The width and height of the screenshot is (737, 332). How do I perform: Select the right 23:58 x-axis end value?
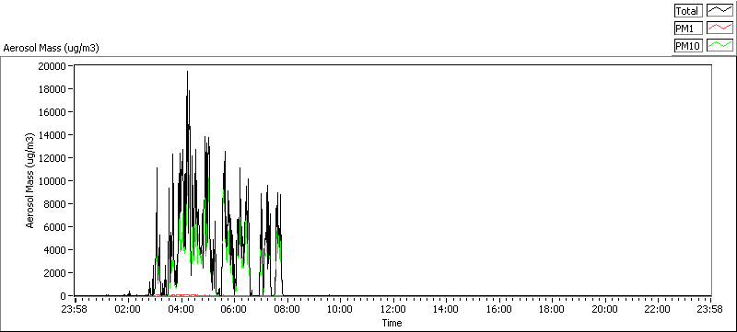[710, 309]
